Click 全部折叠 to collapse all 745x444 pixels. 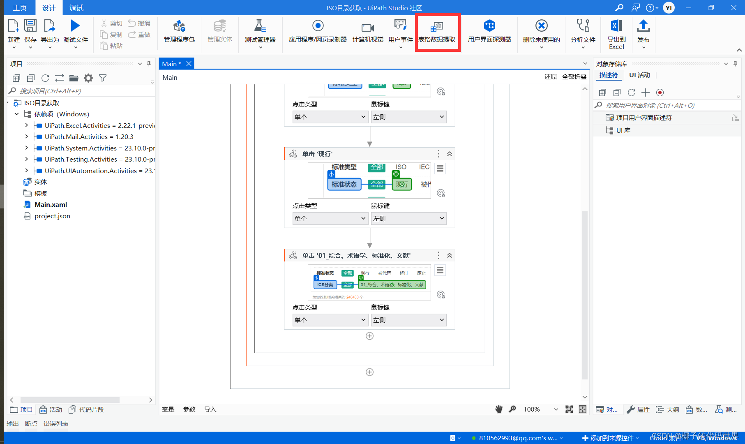[574, 76]
